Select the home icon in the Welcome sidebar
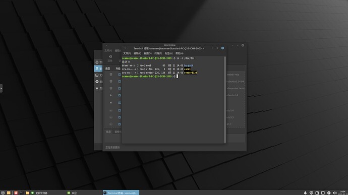Viewport: 348px width, 195px height. (x=97, y=62)
